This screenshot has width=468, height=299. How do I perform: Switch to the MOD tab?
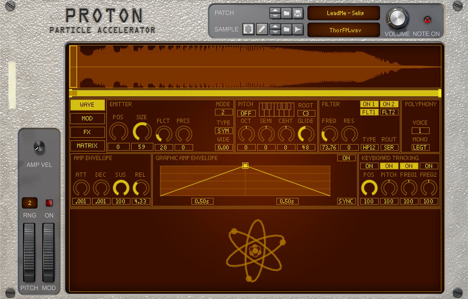[x=87, y=119]
